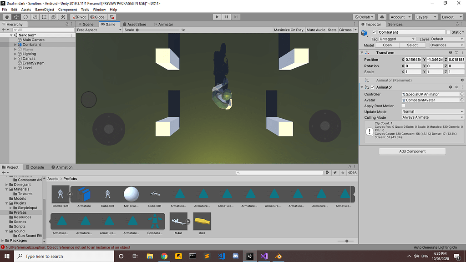Select the Rect Transform tool
The height and width of the screenshot is (262, 466).
click(43, 17)
